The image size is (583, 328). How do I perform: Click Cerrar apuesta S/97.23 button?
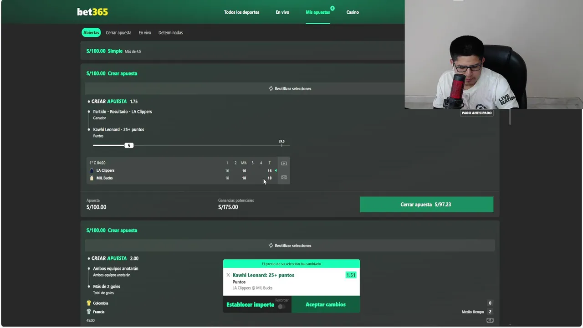click(x=426, y=205)
